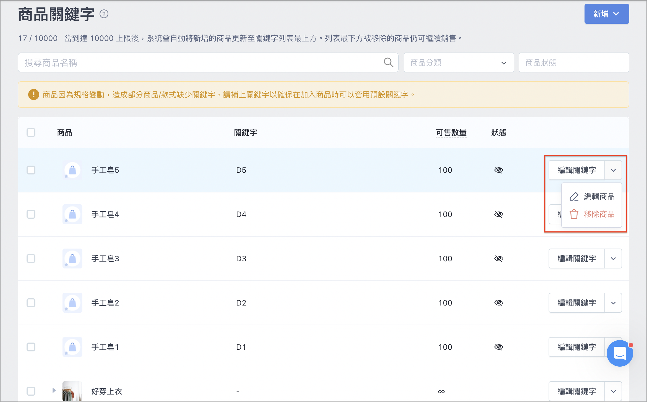Click the 手工皂3 product bag thumbnail
This screenshot has height=402, width=647.
point(72,259)
